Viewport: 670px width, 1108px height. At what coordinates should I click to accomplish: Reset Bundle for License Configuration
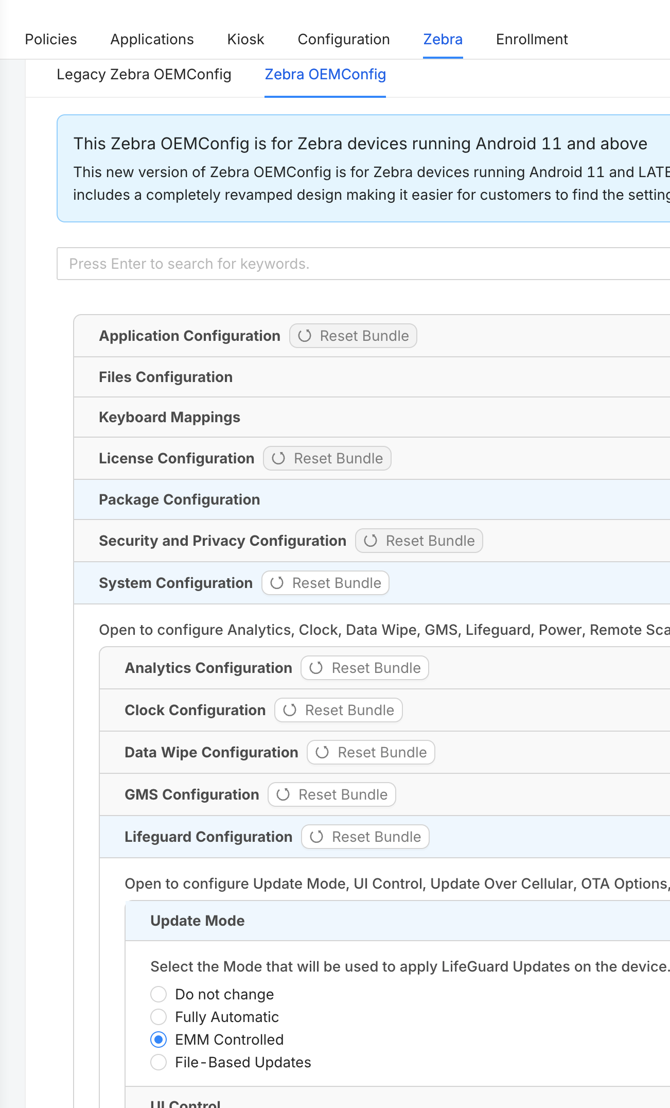coord(327,458)
